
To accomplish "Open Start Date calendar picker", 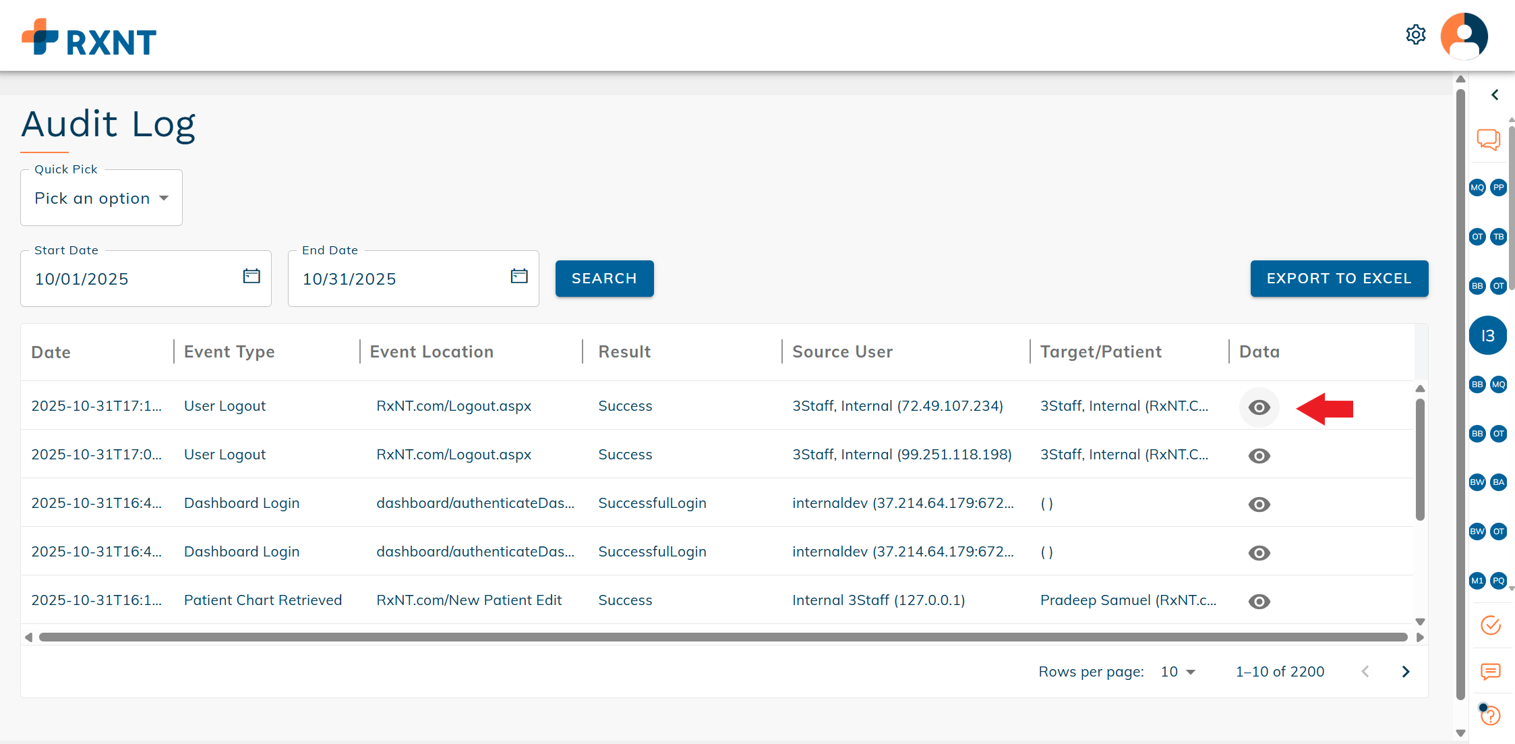I will [251, 276].
